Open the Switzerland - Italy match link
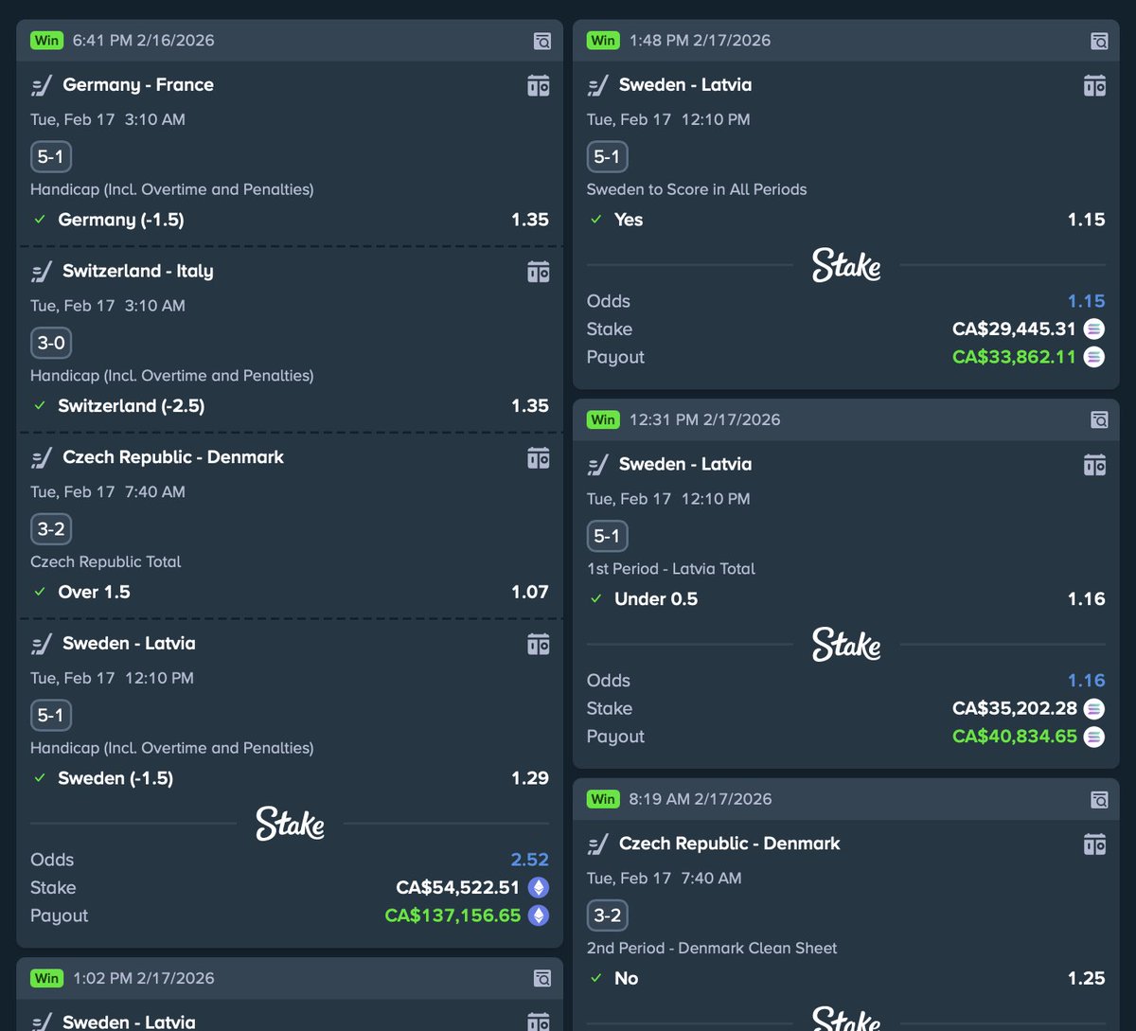This screenshot has height=1031, width=1136. [x=138, y=271]
